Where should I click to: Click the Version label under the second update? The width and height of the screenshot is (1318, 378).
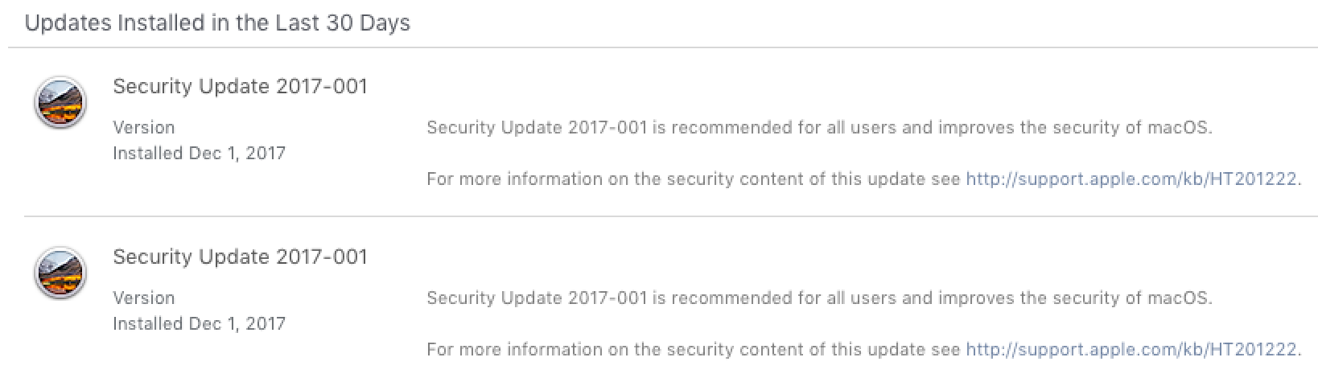(144, 298)
